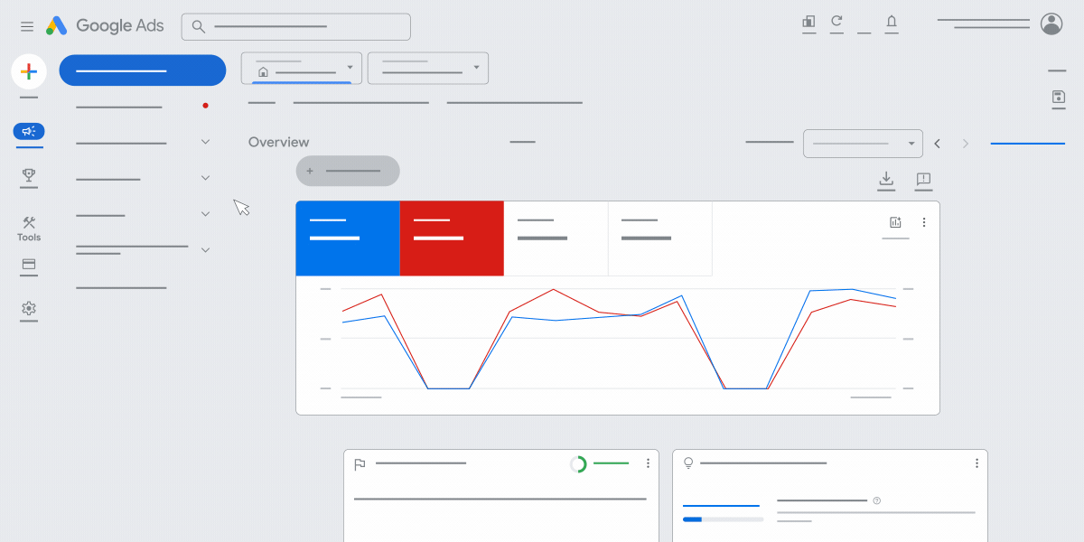Click the refresh icon
This screenshot has height=542, width=1084.
click(x=836, y=22)
